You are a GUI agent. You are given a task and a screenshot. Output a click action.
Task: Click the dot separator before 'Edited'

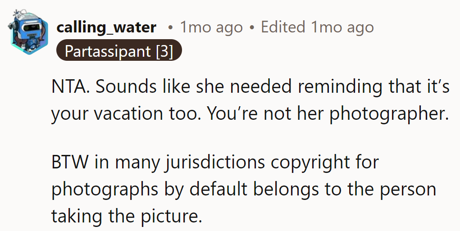(x=251, y=27)
